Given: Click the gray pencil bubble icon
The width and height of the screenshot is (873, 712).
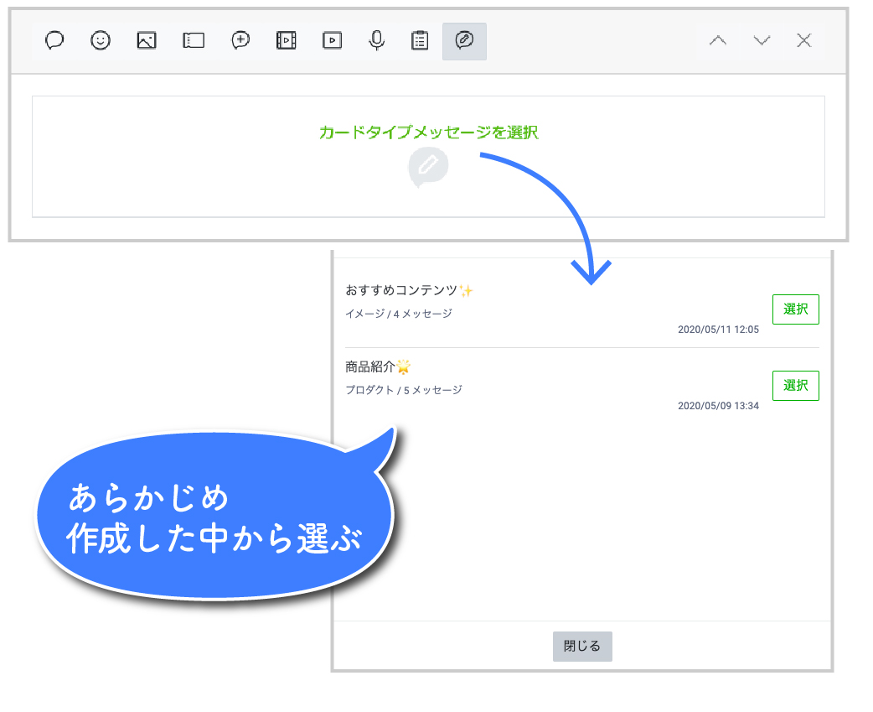Looking at the screenshot, I should click(x=428, y=167).
